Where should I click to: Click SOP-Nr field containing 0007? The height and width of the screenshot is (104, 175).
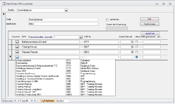coord(101,47)
